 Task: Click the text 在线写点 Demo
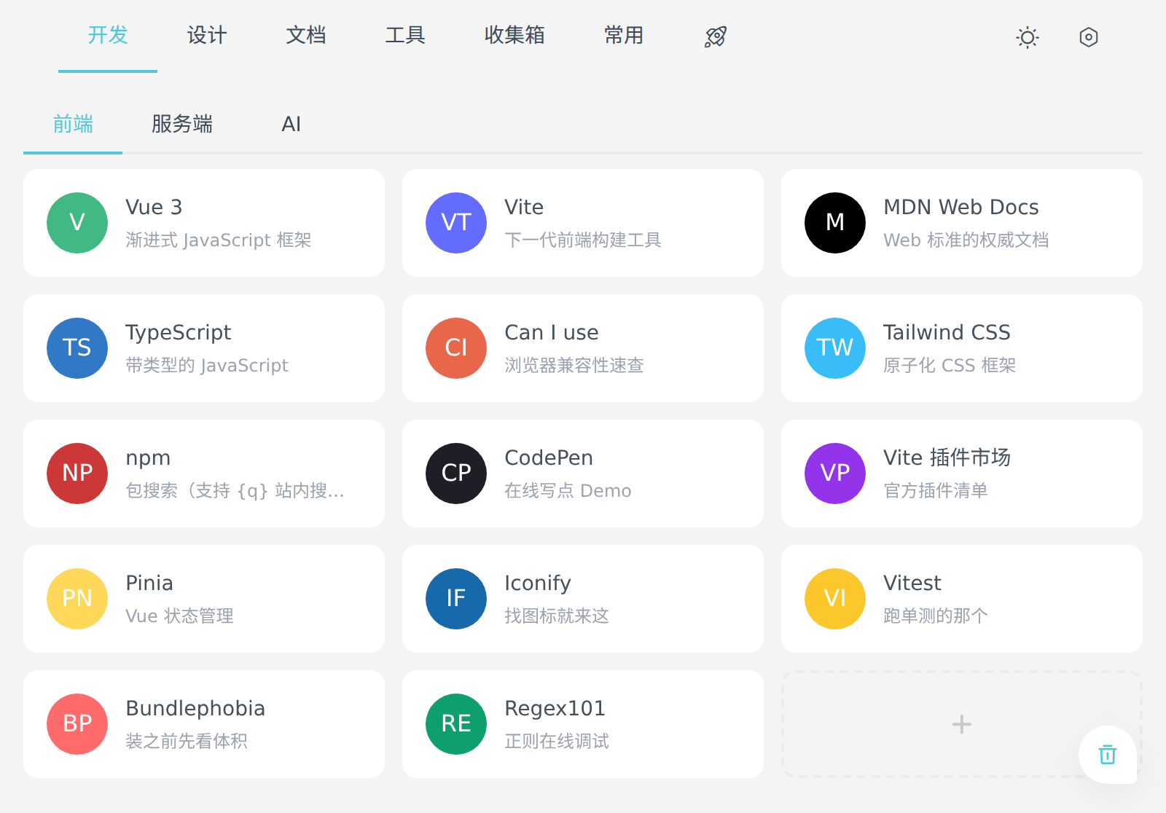568,490
